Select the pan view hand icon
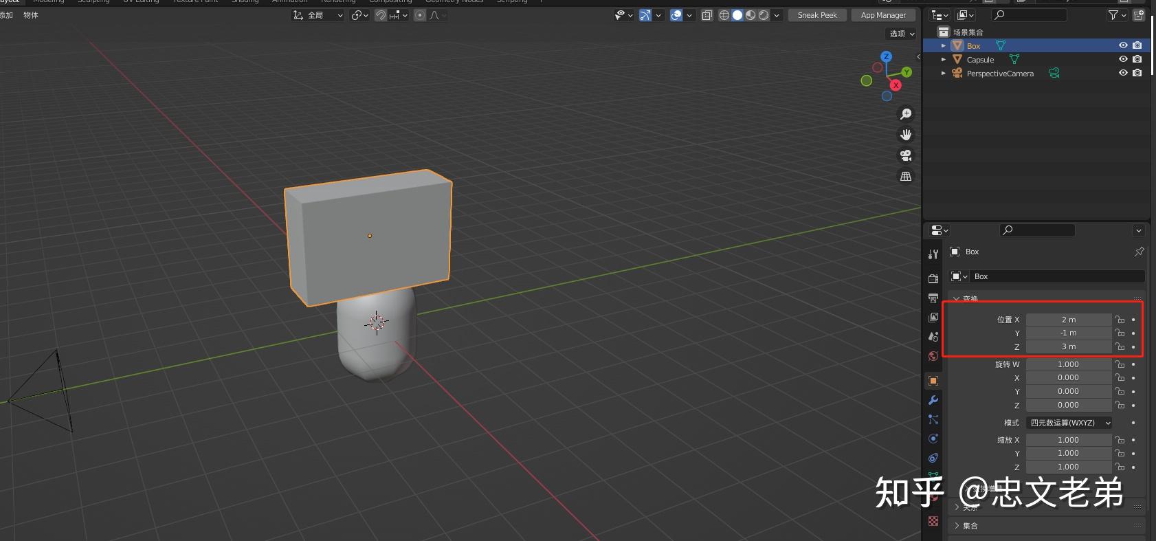Screen dimensions: 1156x541 click(x=906, y=135)
